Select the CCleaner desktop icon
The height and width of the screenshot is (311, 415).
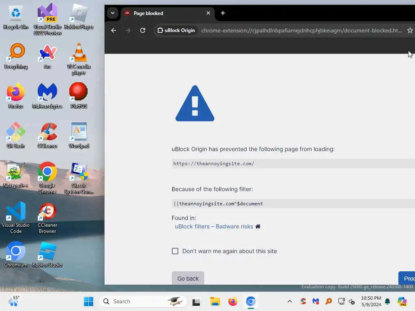[x=47, y=135]
